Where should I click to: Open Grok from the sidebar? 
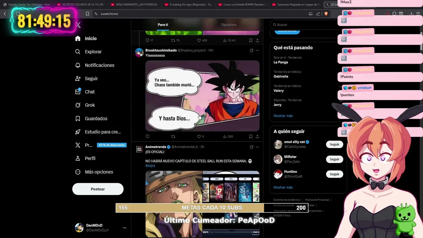pos(85,105)
